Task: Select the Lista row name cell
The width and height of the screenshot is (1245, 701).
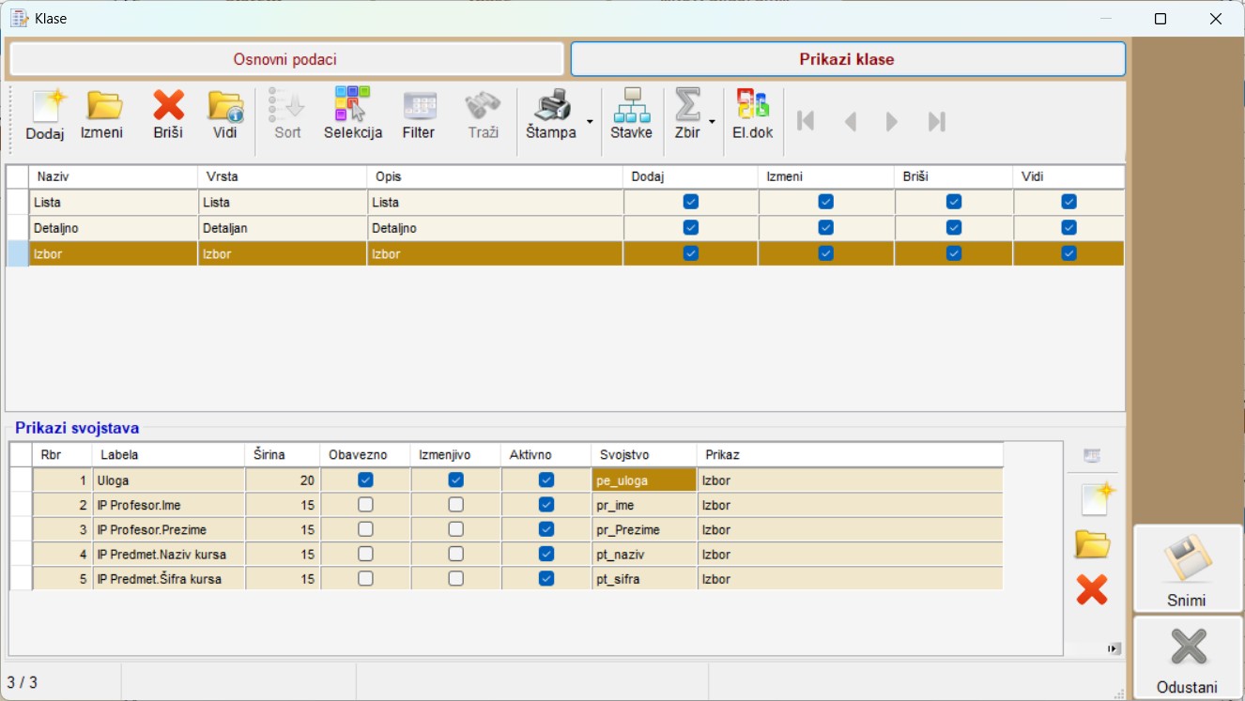Action: point(114,202)
